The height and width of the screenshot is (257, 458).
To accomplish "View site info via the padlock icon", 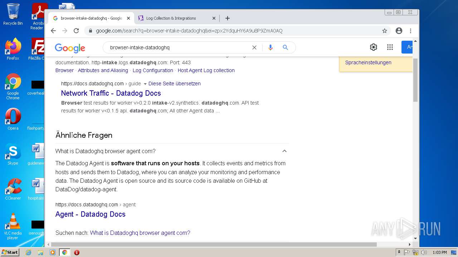I will [x=91, y=31].
